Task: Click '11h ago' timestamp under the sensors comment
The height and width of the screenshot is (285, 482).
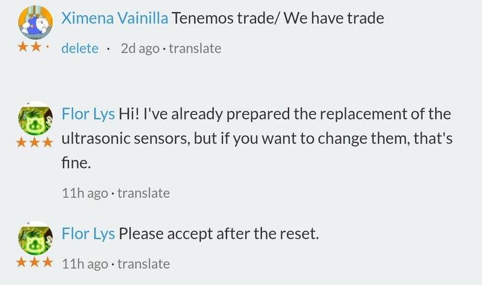Action: (x=85, y=194)
